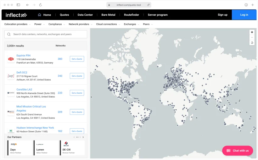Click the copy link icon in address bar
This screenshot has height=160, width=258.
pyautogui.click(x=149, y=5)
